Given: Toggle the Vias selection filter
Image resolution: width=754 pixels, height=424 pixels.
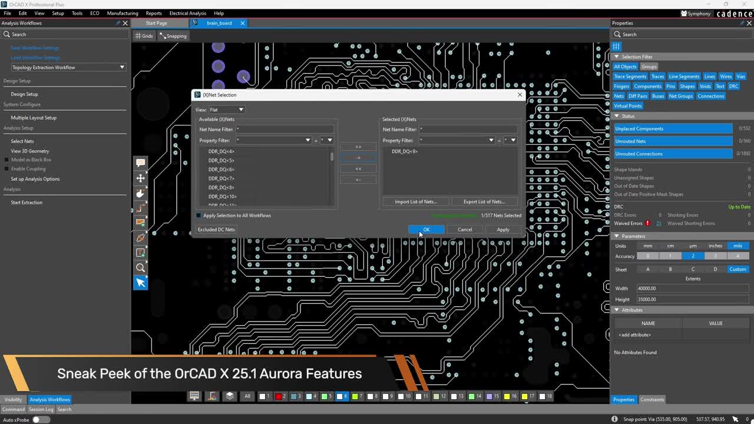Looking at the screenshot, I should 740,77.
